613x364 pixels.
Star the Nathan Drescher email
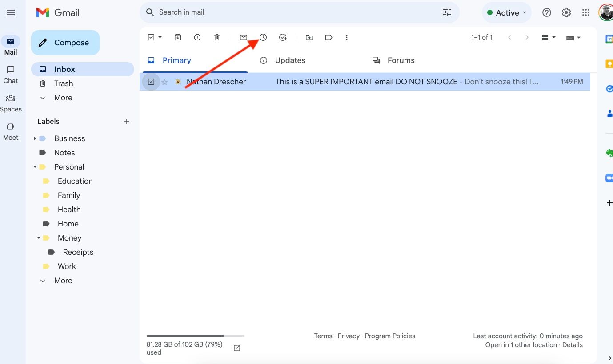(x=164, y=82)
